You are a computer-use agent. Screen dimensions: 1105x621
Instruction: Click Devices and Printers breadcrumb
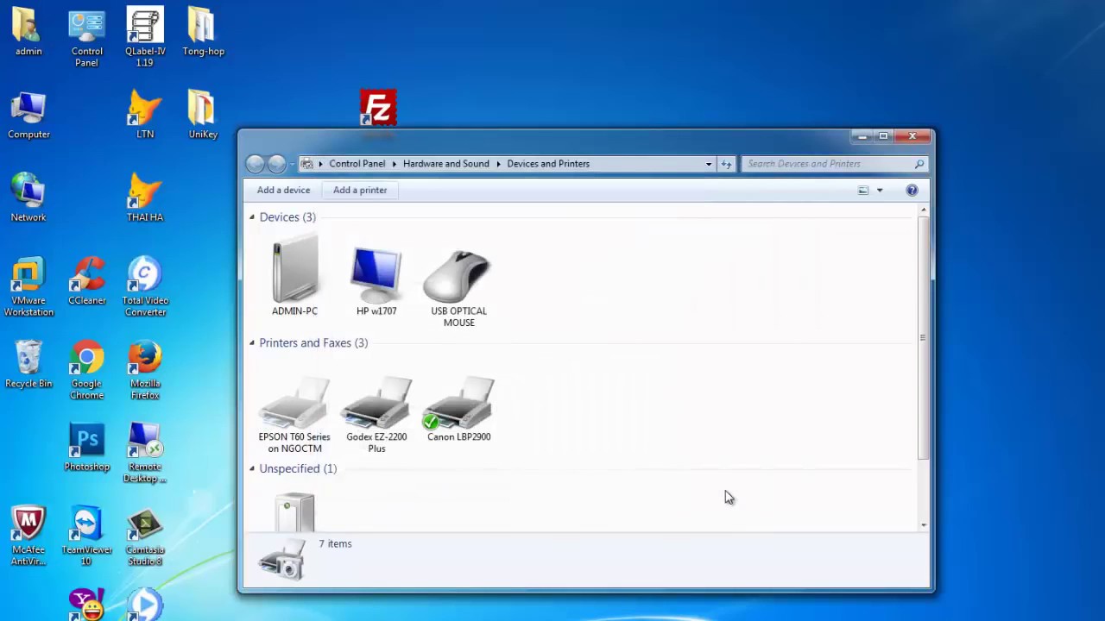click(548, 164)
